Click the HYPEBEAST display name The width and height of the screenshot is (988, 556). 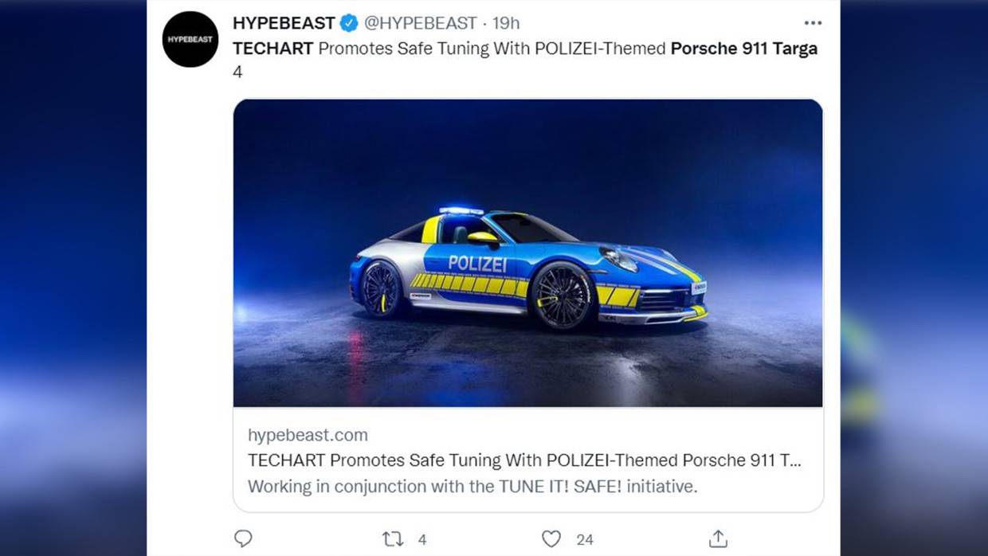[x=284, y=22]
